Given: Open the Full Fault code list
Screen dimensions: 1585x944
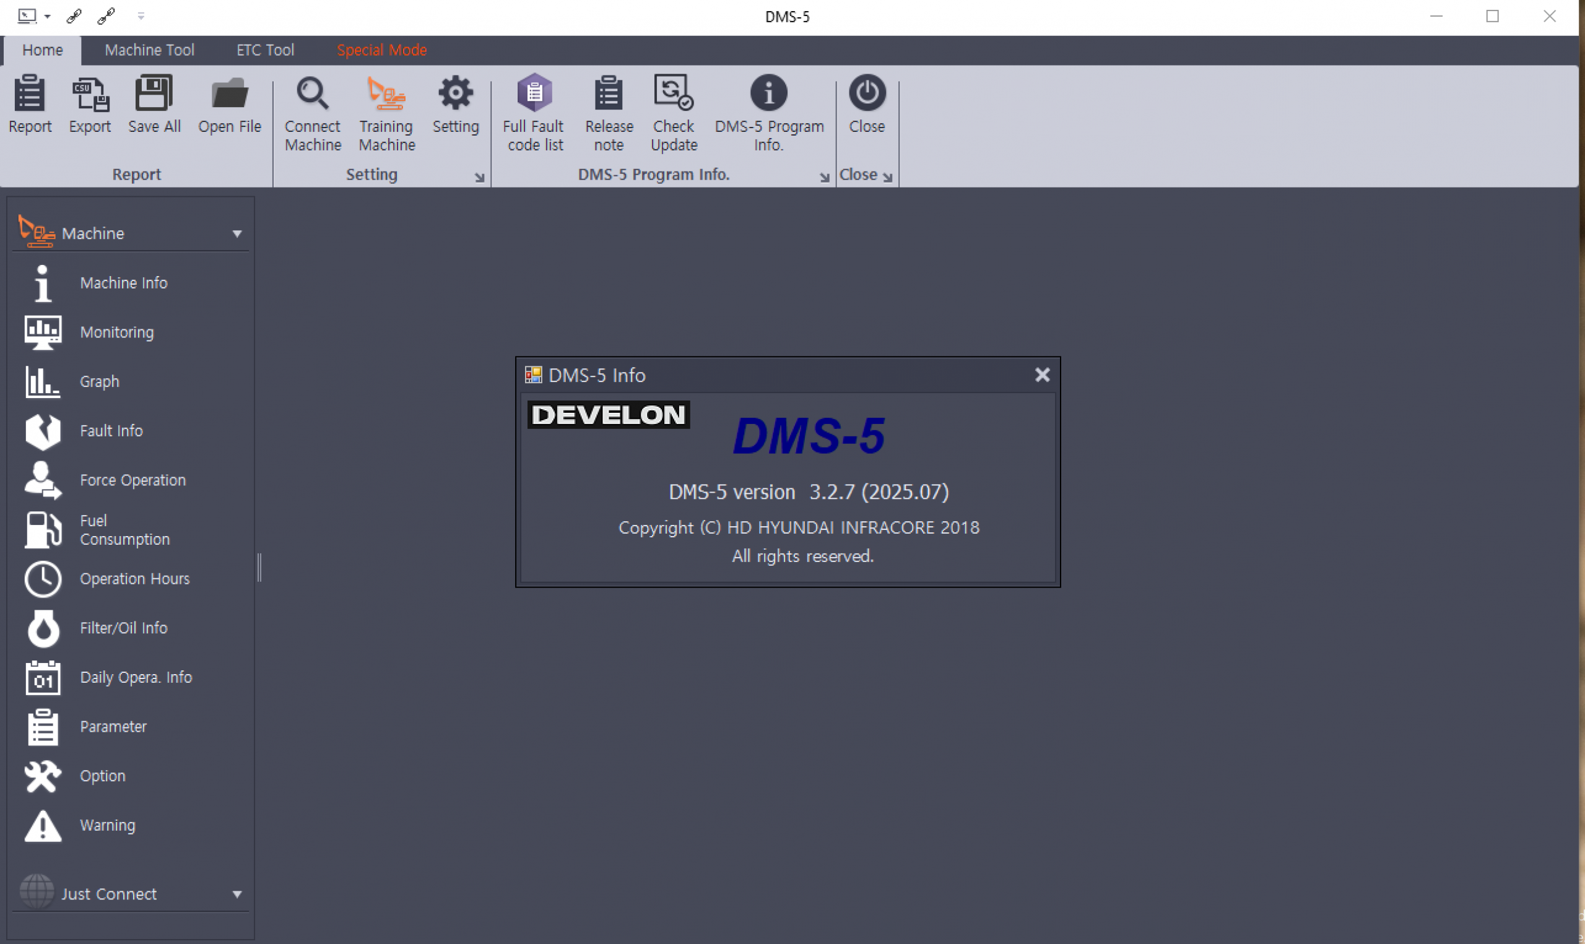Looking at the screenshot, I should tap(535, 113).
